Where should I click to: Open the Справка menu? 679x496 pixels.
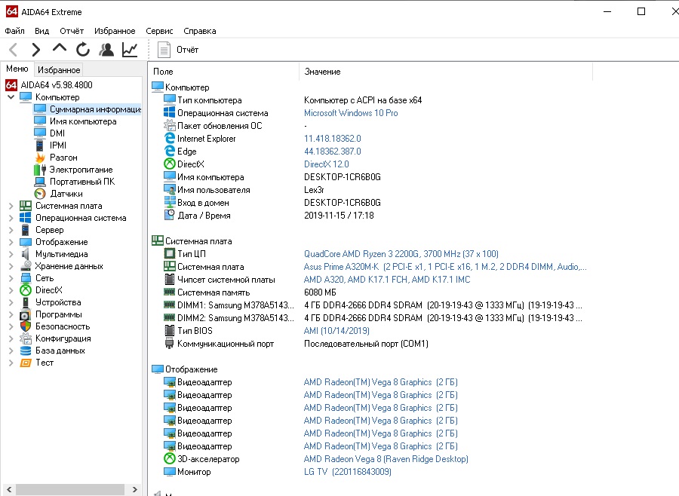coord(200,31)
